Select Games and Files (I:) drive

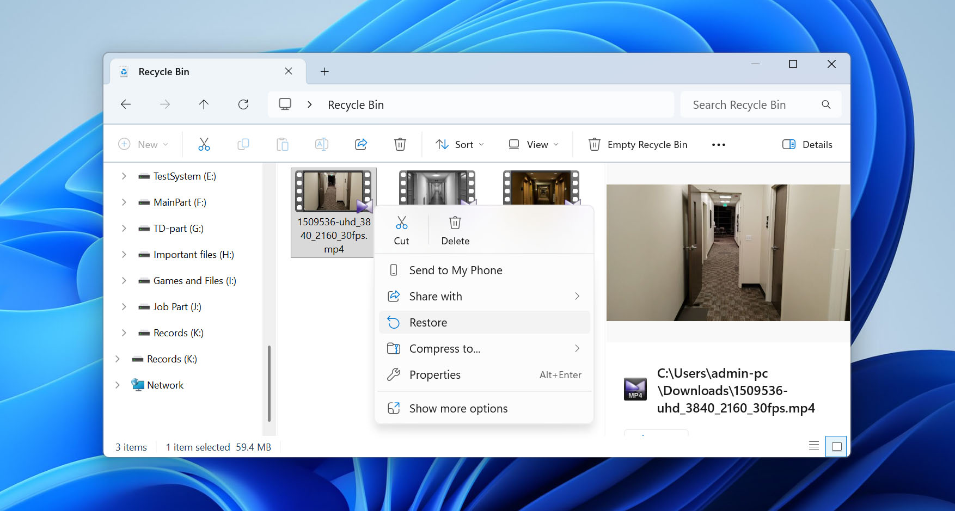188,281
